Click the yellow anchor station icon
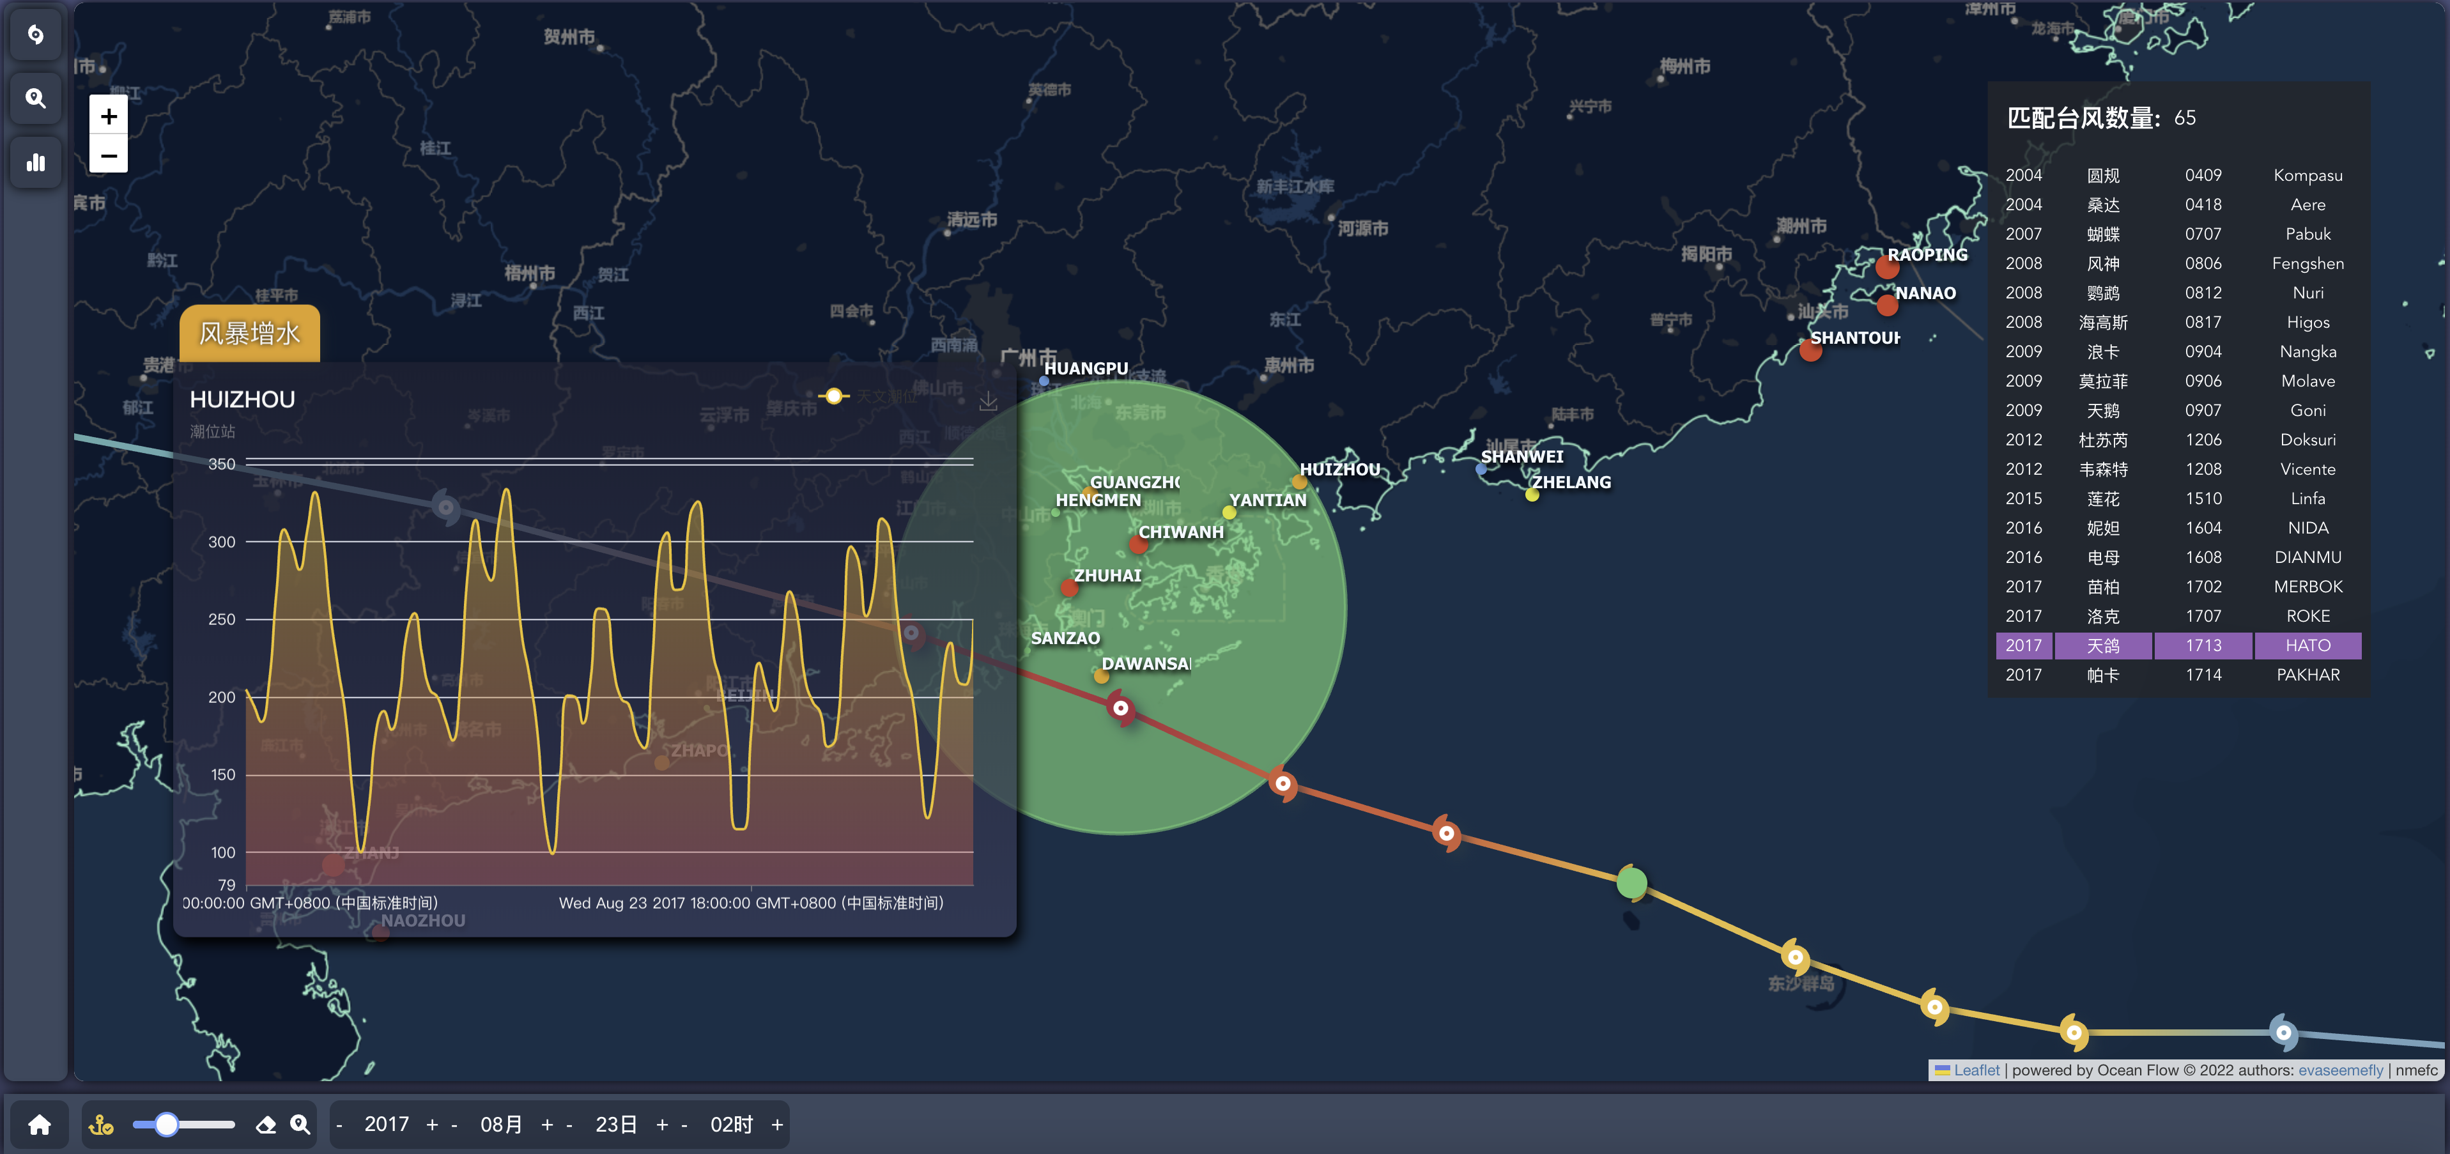 click(101, 1125)
